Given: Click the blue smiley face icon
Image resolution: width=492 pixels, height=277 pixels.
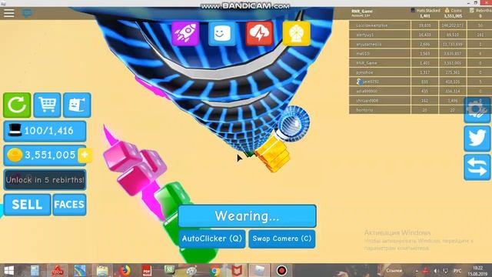Looking at the screenshot, I should (222, 34).
